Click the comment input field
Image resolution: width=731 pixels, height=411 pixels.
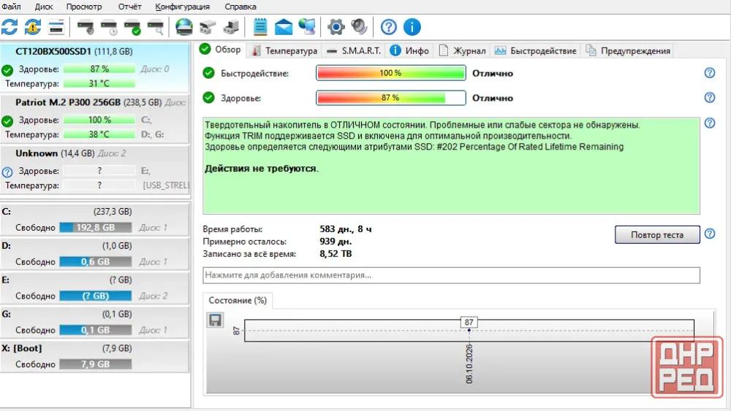click(x=451, y=275)
